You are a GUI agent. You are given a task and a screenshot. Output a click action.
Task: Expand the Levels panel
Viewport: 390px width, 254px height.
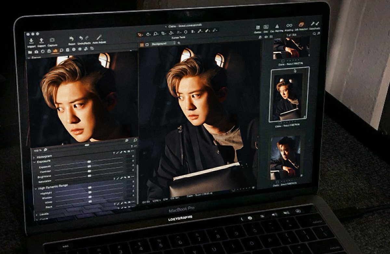36,214
